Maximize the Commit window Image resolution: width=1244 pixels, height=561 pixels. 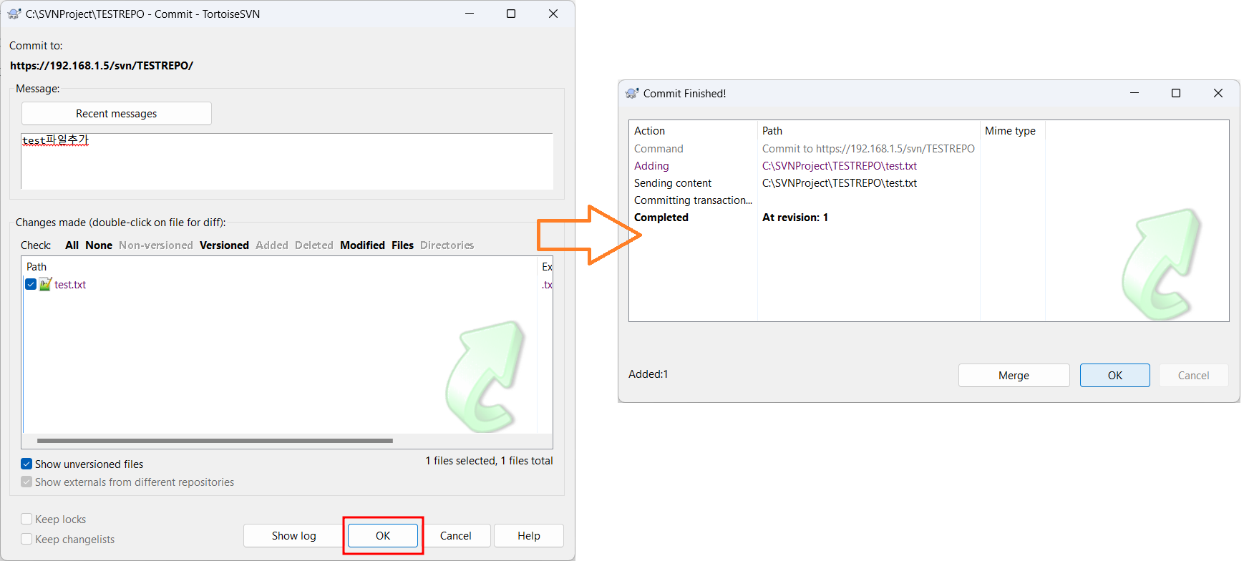point(511,14)
